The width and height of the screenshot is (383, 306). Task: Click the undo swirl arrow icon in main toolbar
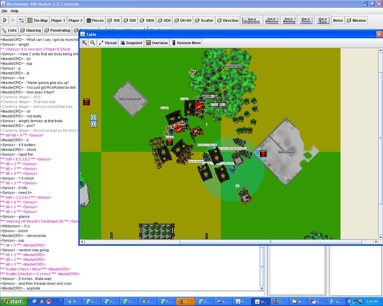pyautogui.click(x=4, y=20)
